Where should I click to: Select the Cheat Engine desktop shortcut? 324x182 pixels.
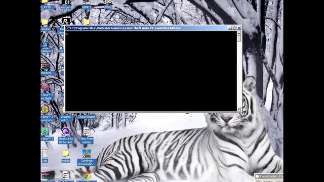[x=87, y=117]
